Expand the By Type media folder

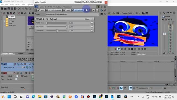click(4, 21)
